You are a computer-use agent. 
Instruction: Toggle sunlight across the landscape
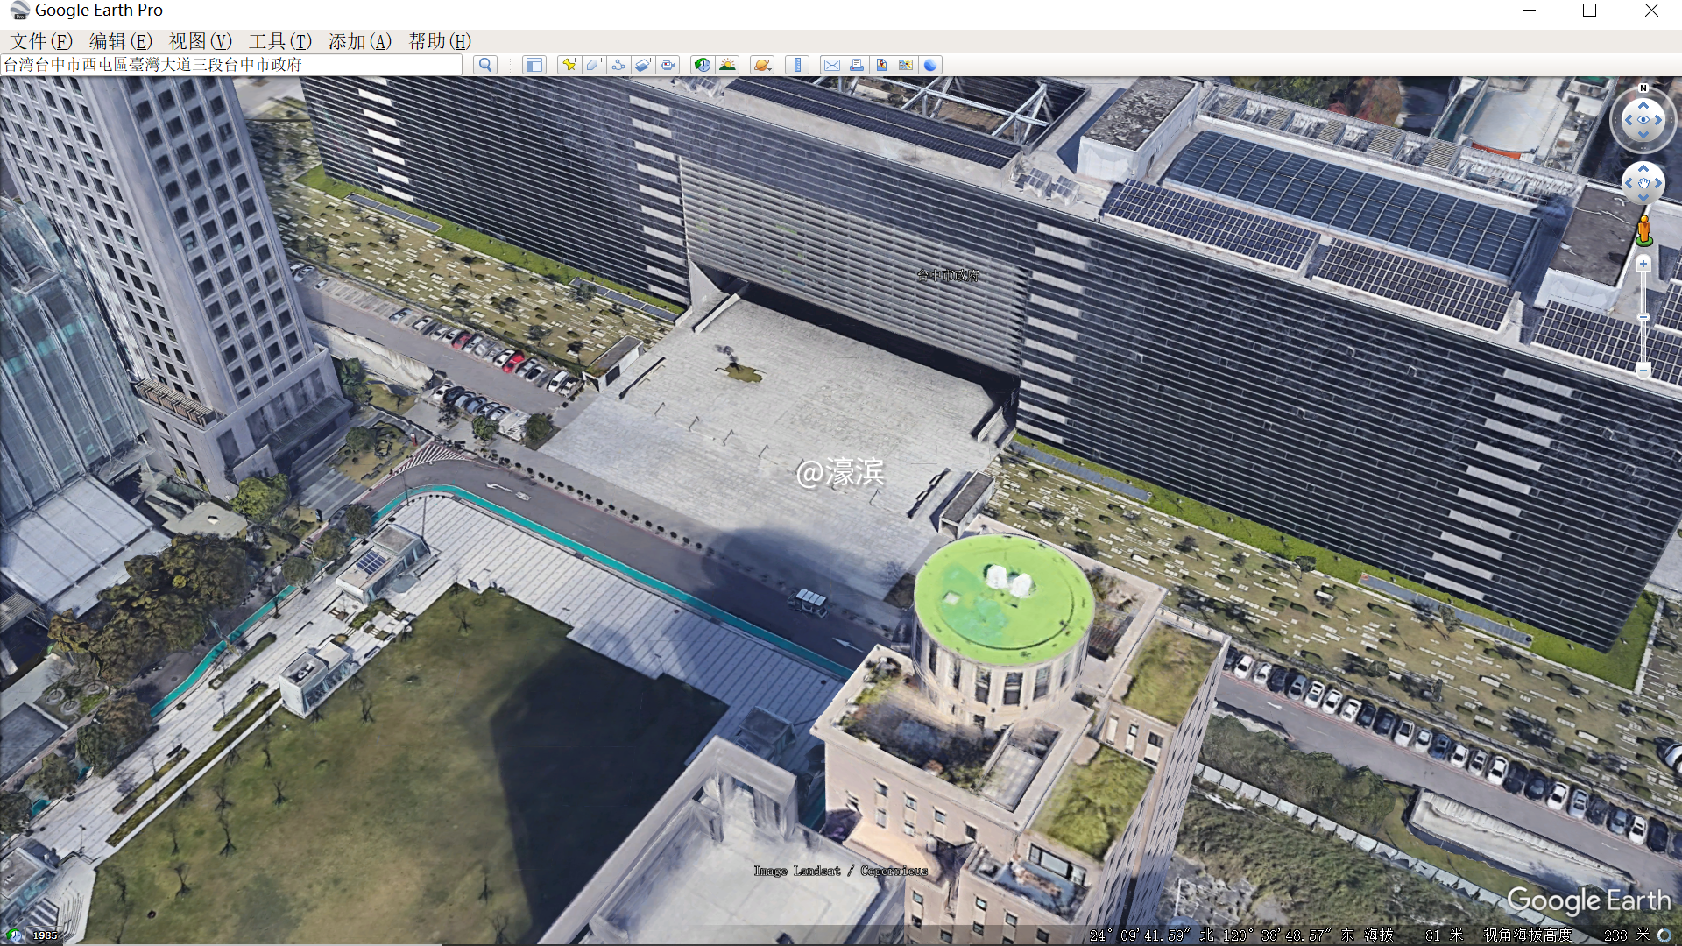[x=727, y=65]
